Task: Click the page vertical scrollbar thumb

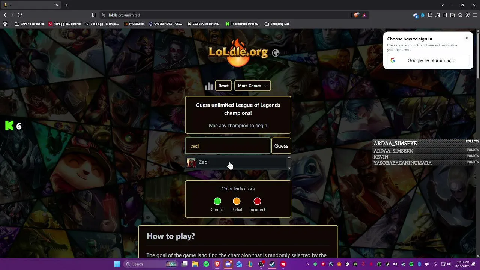Action: 478,56
